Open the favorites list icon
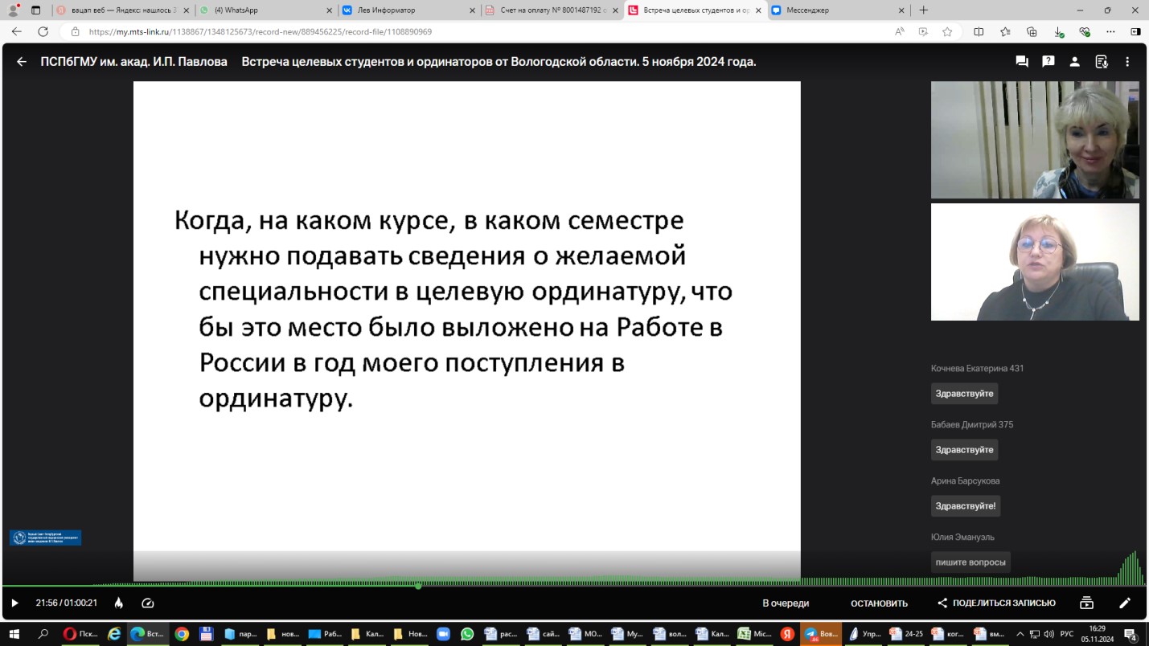This screenshot has height=646, width=1149. click(1005, 32)
